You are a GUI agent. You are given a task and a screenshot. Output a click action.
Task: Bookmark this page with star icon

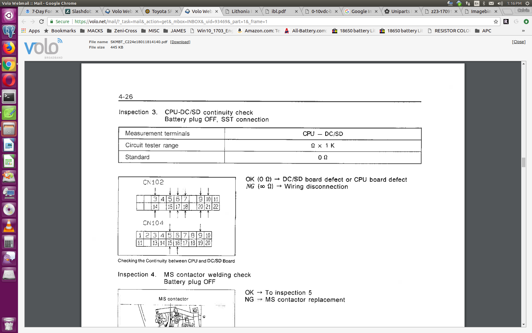496,22
